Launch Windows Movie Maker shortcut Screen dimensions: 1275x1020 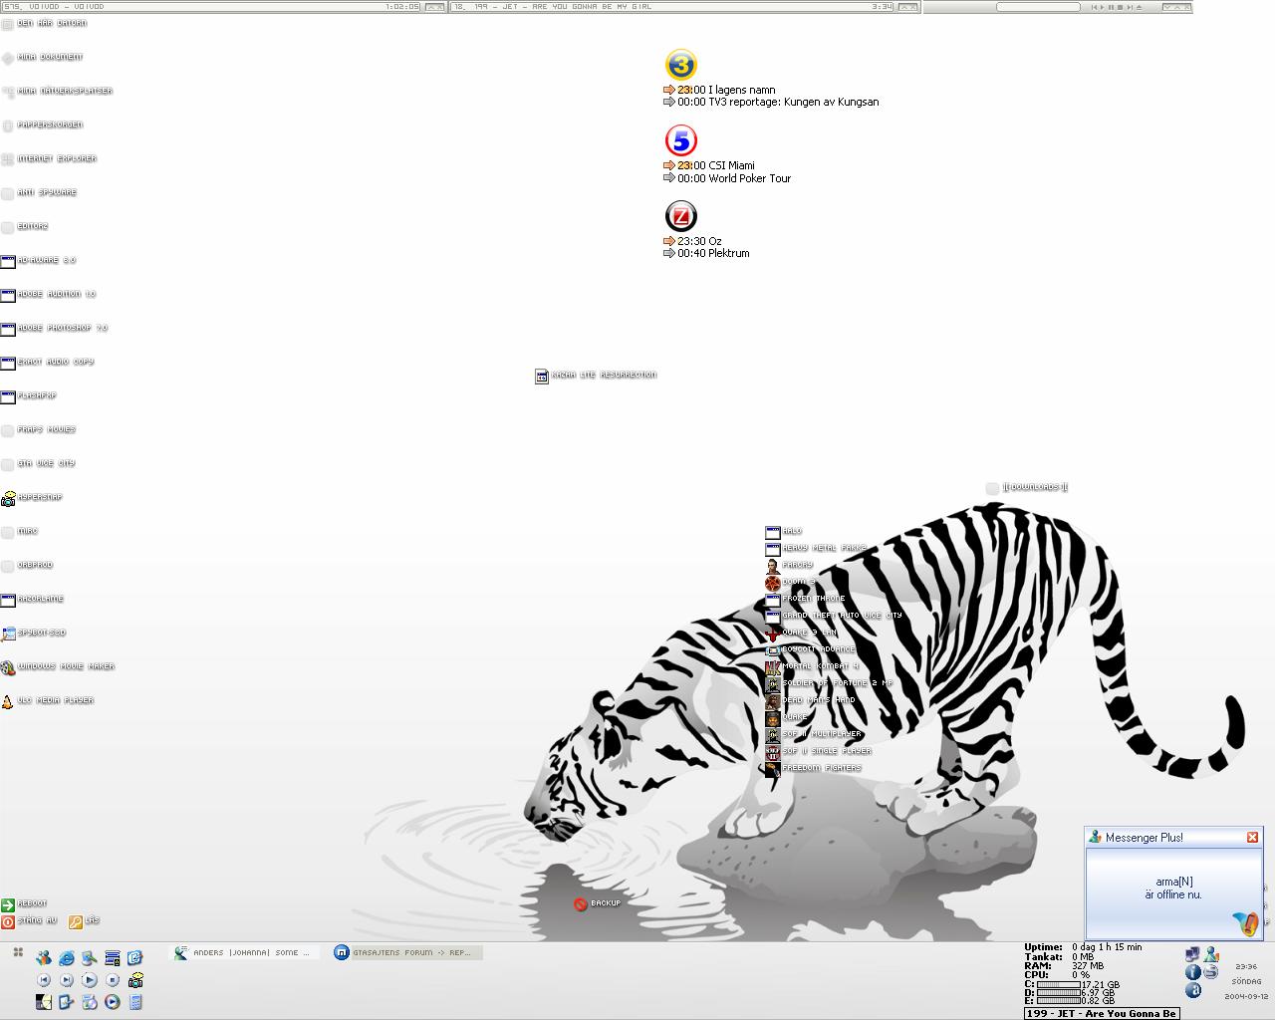(x=58, y=666)
